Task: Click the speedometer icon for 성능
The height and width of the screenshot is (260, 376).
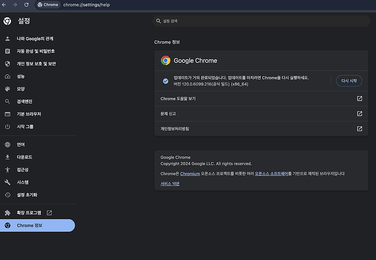Action: coord(8,77)
